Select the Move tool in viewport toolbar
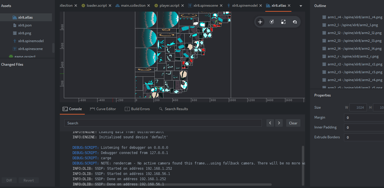This screenshot has height=188, width=384. 260,22
